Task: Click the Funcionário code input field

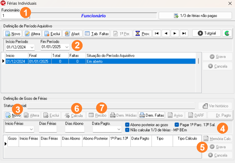Action: [x=15, y=16]
